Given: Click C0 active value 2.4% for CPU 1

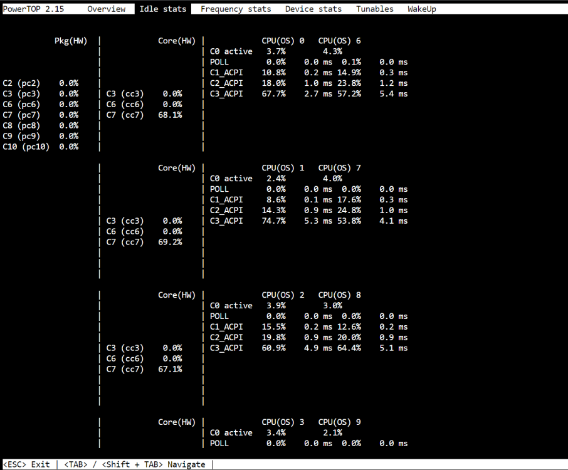Looking at the screenshot, I should 276,179.
